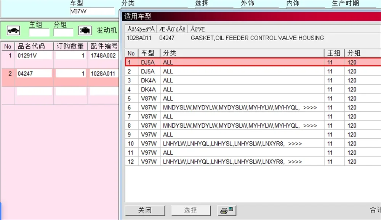Click the 订购数量 field for row 2
This screenshot has height=220, width=381.
tap(71, 73)
